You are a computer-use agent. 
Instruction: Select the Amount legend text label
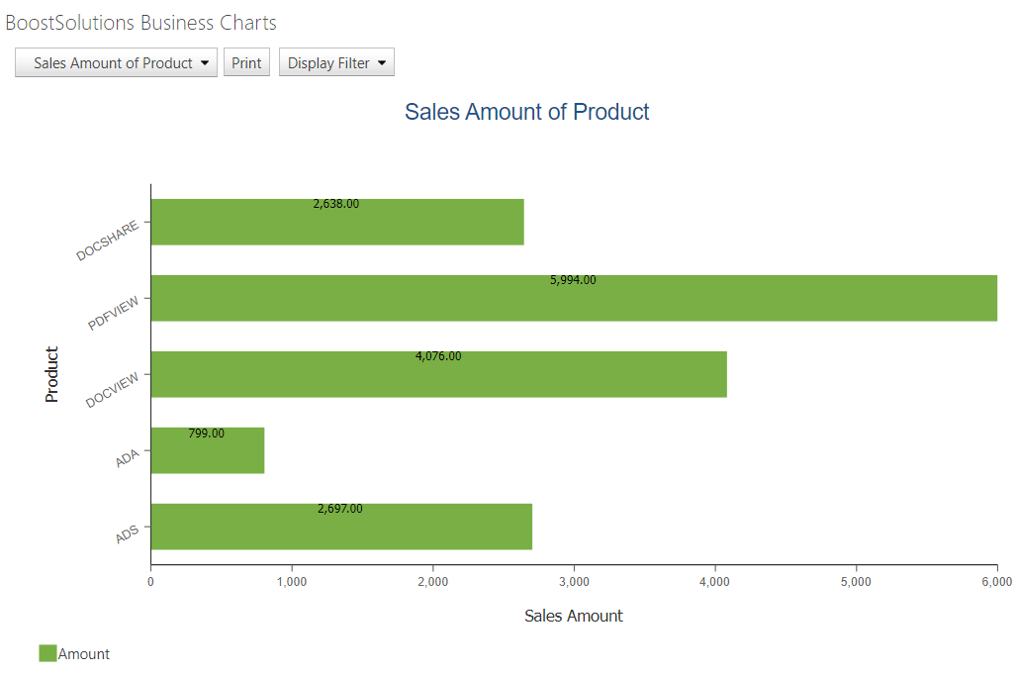pos(84,654)
